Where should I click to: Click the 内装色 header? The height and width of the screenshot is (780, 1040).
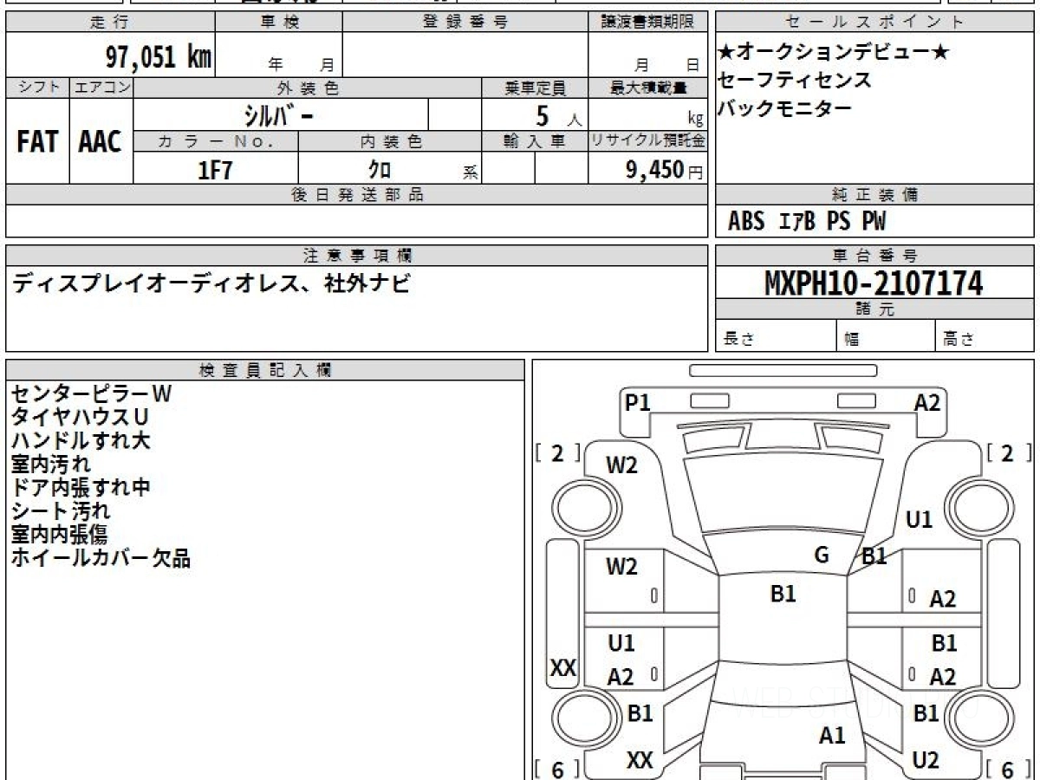[390, 142]
